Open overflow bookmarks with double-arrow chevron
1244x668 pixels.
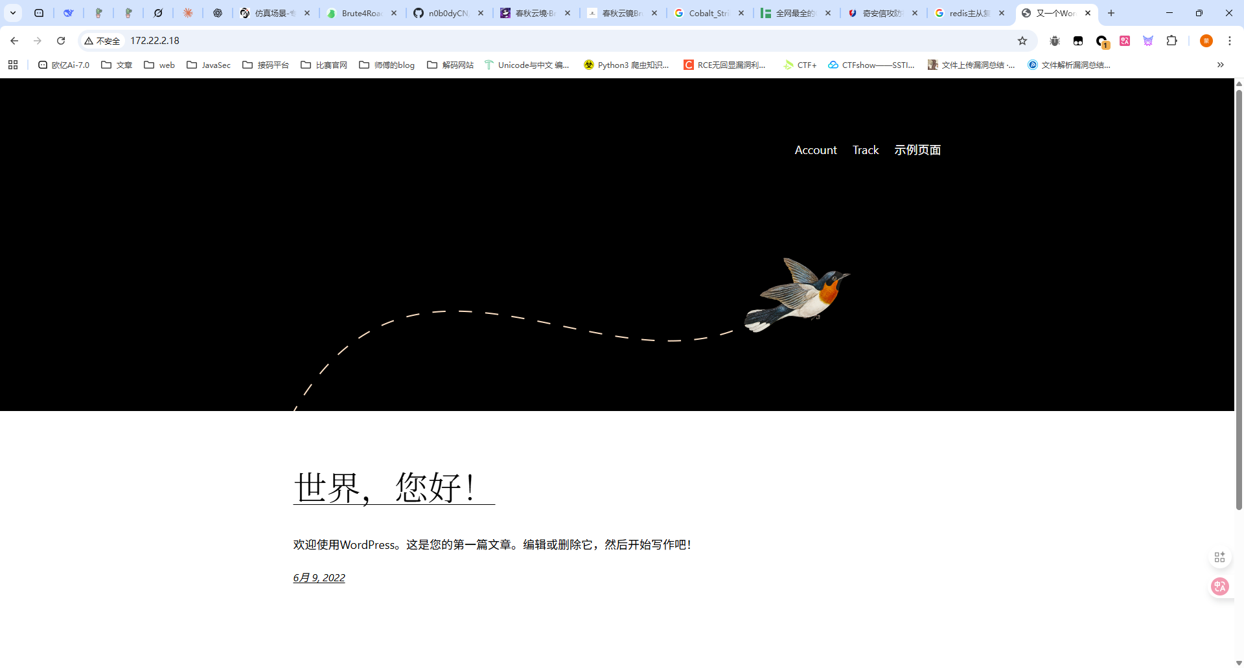[1221, 65]
